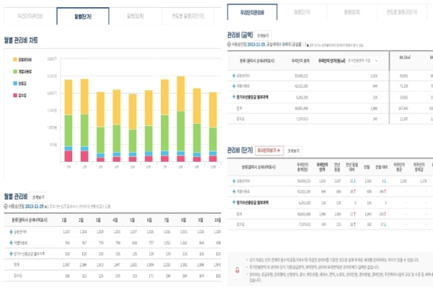This screenshot has width=433, height=288.
Task: Expand 공용관리비 row in monthly table
Action: coord(11,232)
